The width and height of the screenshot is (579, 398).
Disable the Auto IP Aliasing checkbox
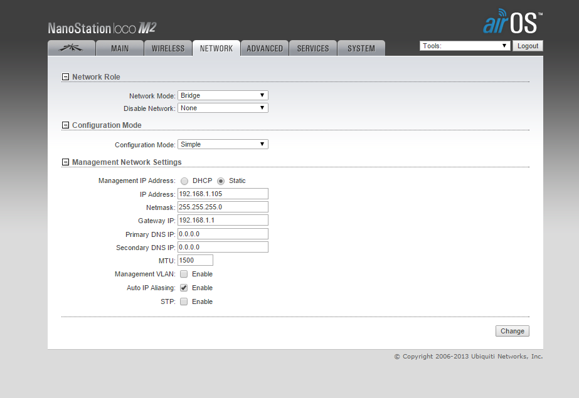(184, 288)
